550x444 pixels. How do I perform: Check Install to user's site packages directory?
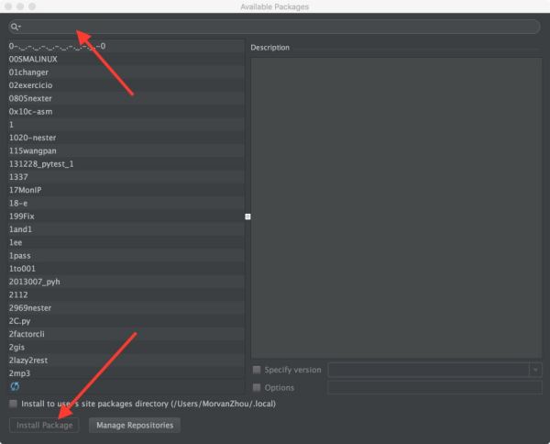[x=14, y=404]
